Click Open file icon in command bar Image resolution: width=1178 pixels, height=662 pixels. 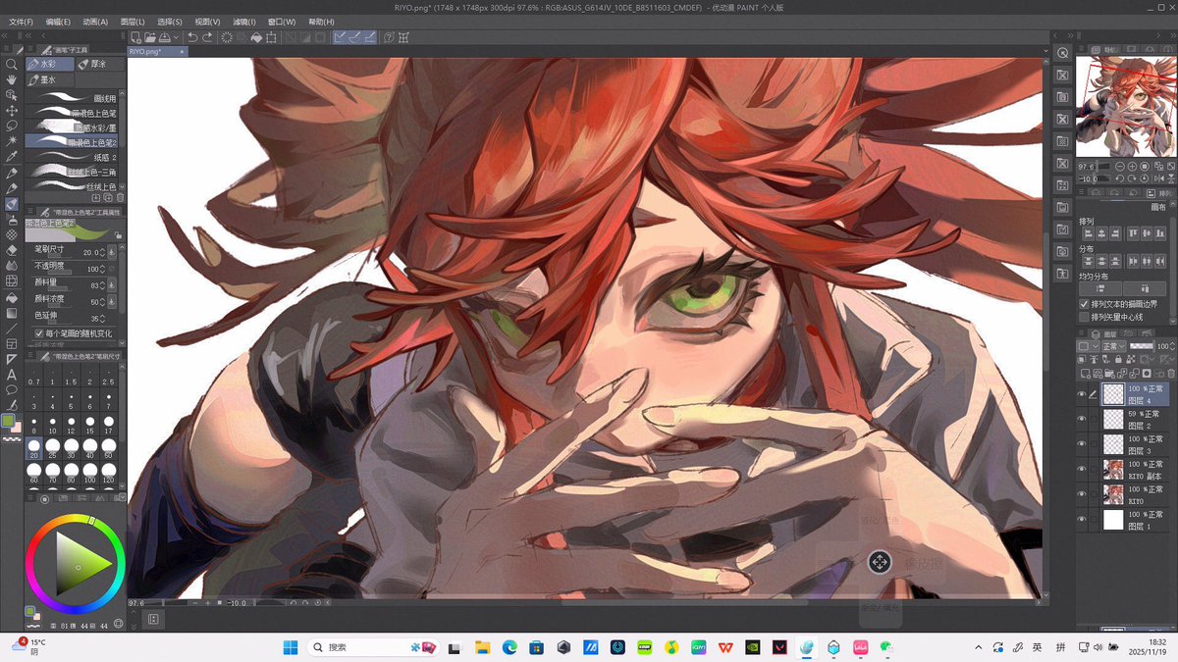tap(151, 37)
